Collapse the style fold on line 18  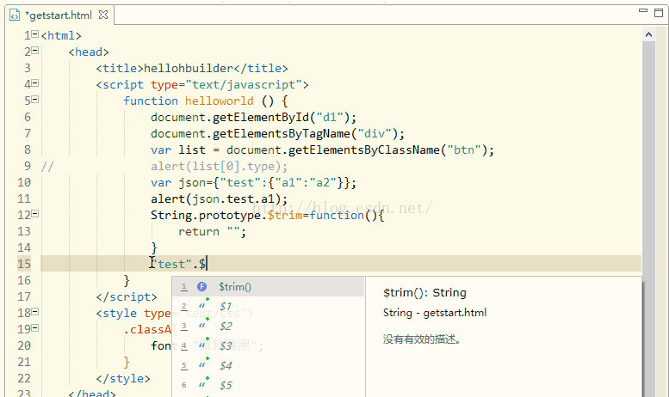(x=35, y=311)
